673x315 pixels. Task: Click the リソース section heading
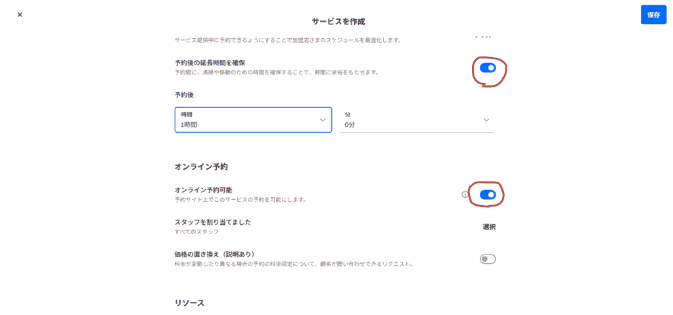[x=189, y=303]
